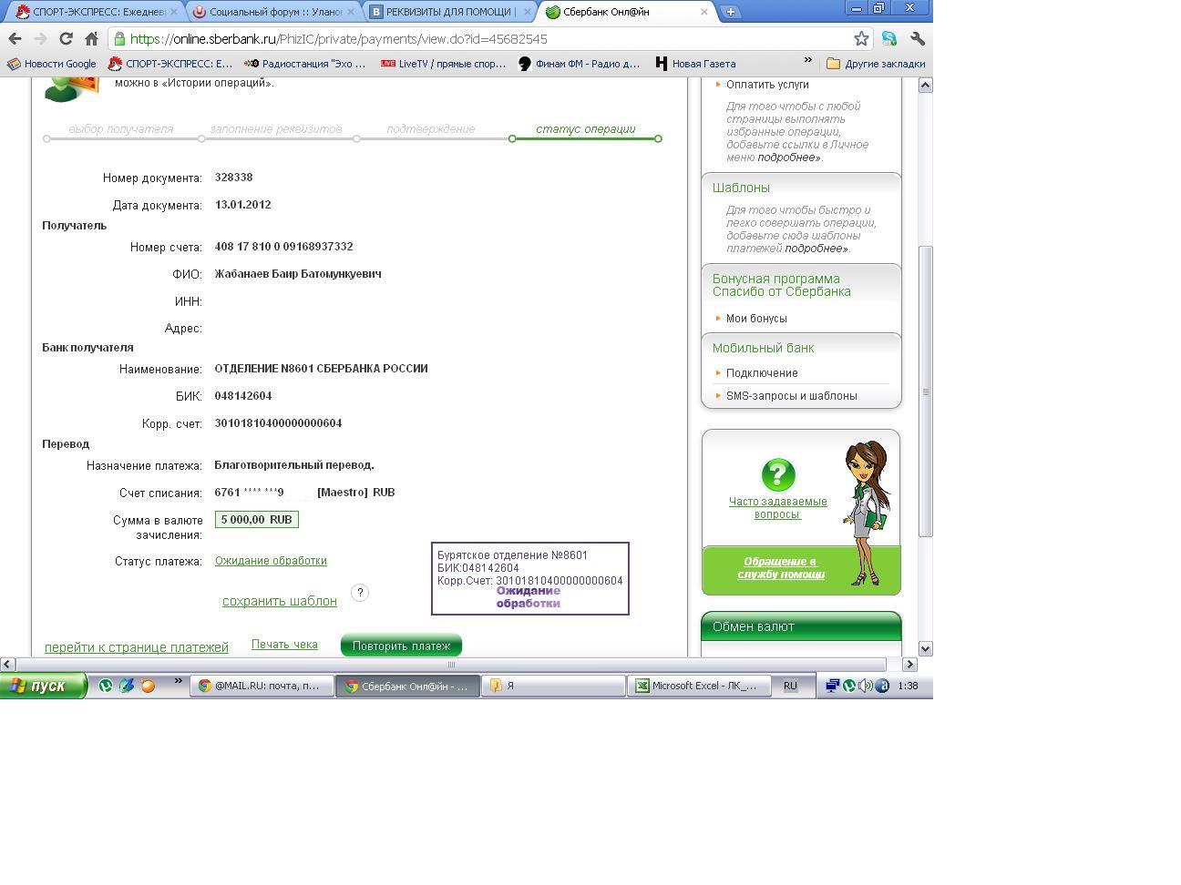Open the Chrome wrench menu
The width and height of the screenshot is (1181, 885).
pyautogui.click(x=918, y=39)
